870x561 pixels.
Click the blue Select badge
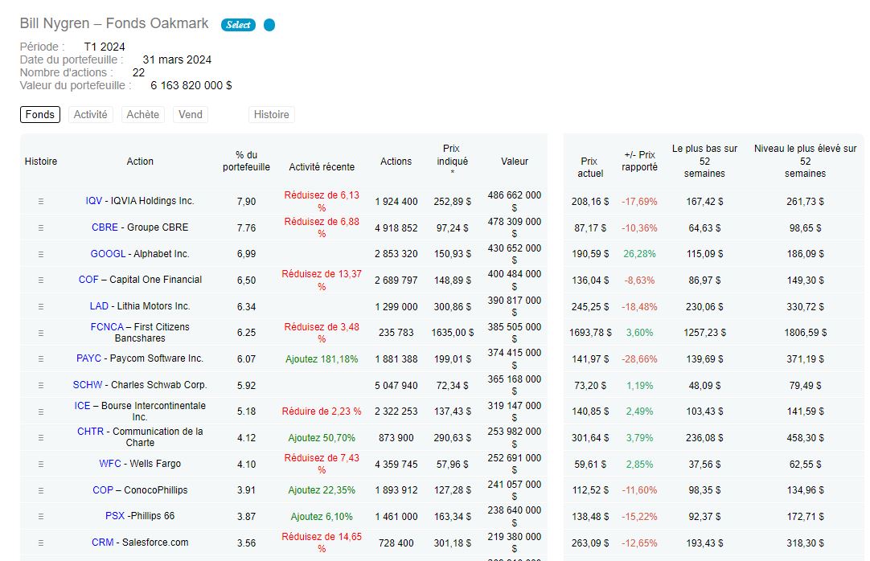click(x=238, y=25)
